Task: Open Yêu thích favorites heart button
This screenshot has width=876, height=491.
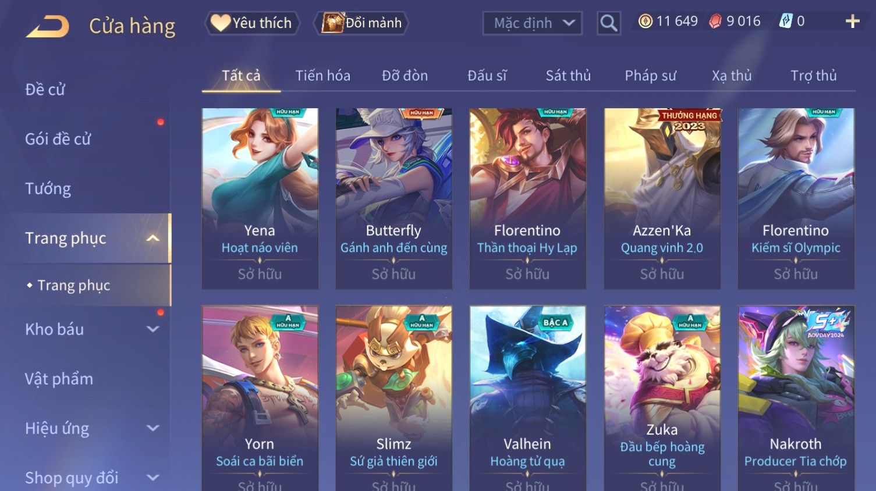Action: pos(252,23)
